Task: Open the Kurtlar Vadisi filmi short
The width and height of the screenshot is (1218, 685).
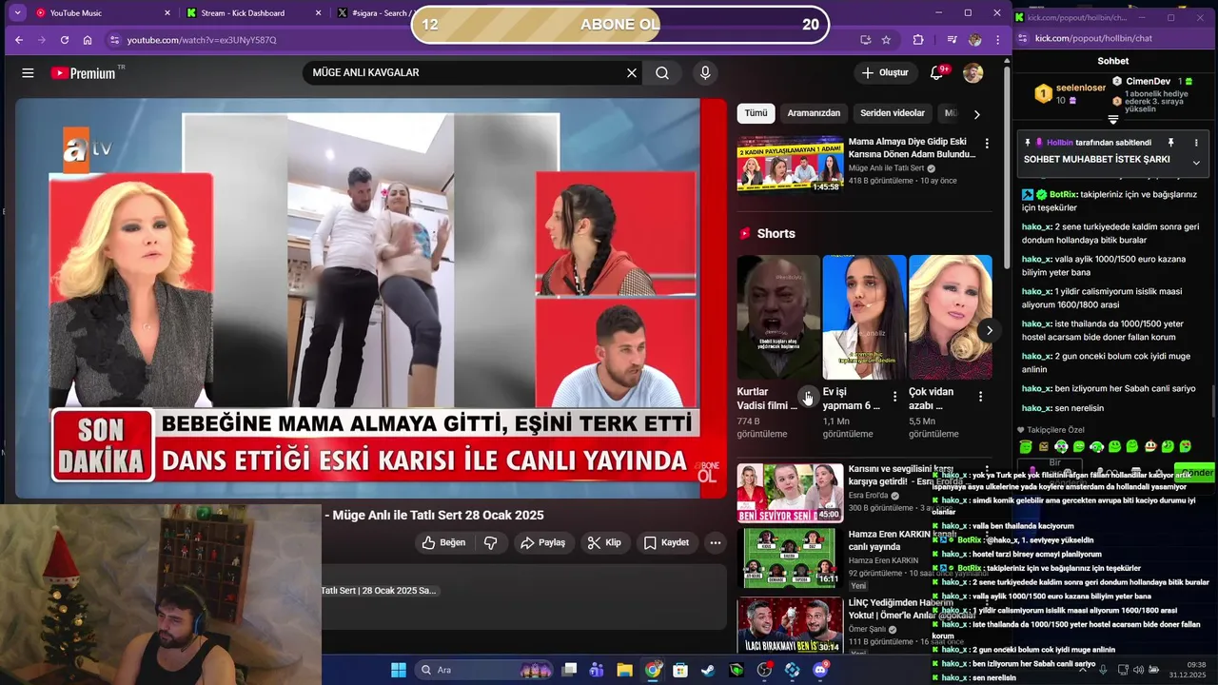Action: click(x=778, y=317)
